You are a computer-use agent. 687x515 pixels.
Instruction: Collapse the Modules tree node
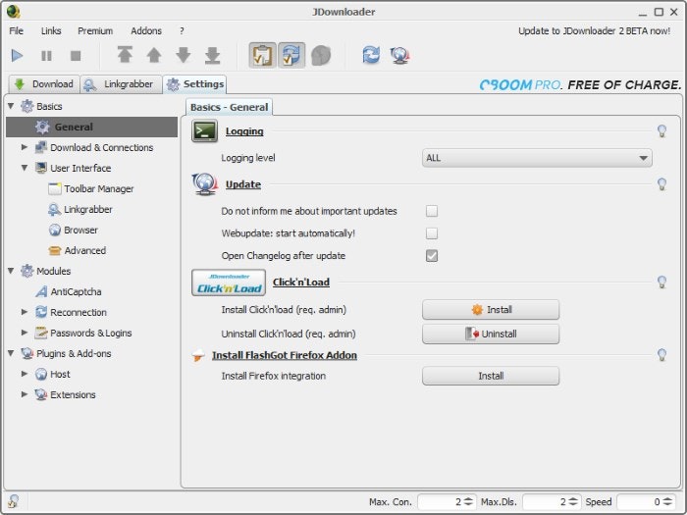11,271
